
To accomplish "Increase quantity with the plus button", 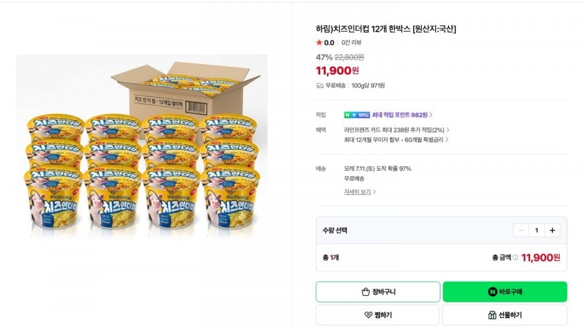I will (552, 231).
